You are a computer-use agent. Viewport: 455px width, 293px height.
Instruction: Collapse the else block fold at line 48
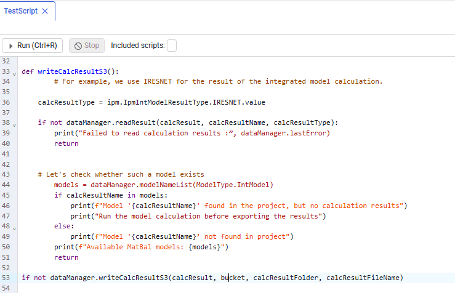point(14,229)
